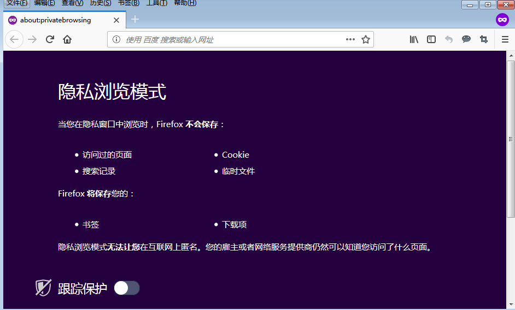The width and height of the screenshot is (515, 310).
Task: Click the 书签 list item
Action: click(91, 225)
